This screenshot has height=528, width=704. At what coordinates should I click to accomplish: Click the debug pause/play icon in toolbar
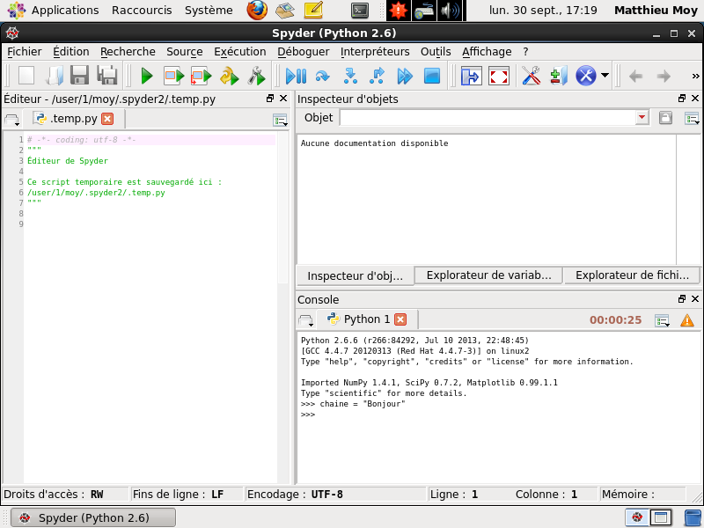point(297,77)
